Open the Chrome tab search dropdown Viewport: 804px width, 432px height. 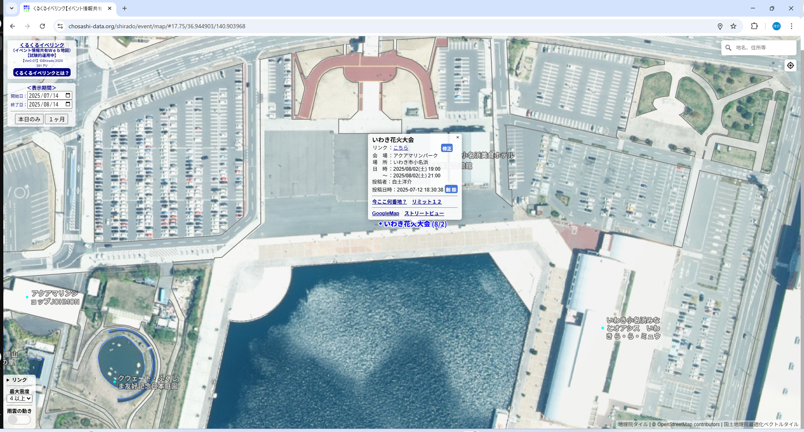click(12, 8)
